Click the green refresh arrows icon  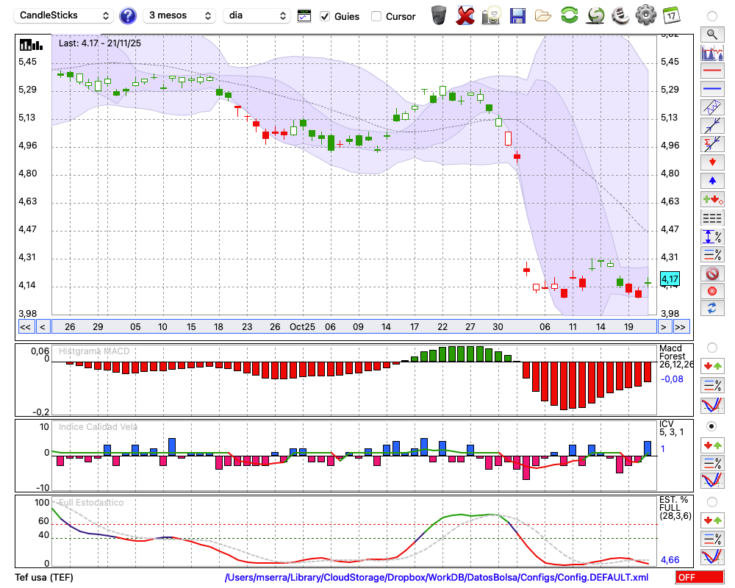point(569,15)
